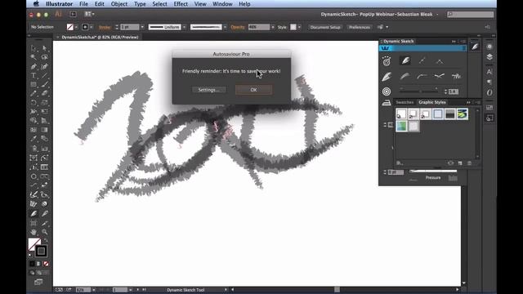Select the Magic Wand tool
The width and height of the screenshot is (523, 294).
click(34, 57)
